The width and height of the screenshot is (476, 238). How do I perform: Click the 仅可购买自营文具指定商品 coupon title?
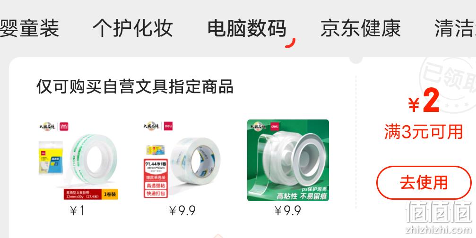click(x=135, y=86)
